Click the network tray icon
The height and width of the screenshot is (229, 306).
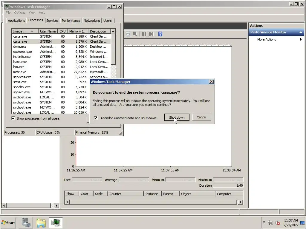270,222
